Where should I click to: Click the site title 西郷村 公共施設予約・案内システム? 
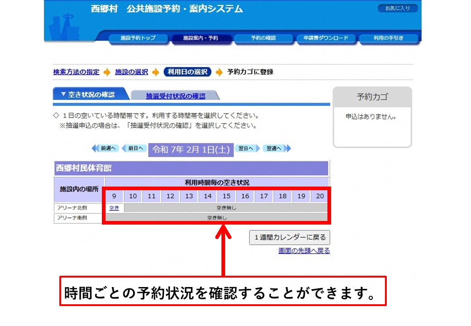coord(167,9)
